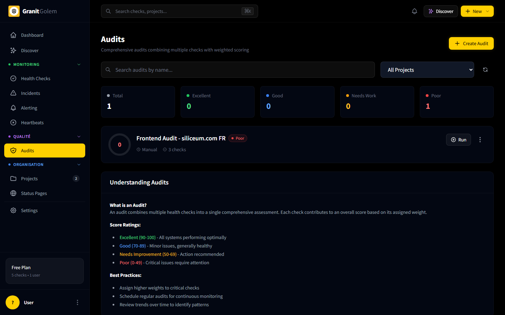
Task: Click the Poor status badge on audit
Action: (238, 138)
